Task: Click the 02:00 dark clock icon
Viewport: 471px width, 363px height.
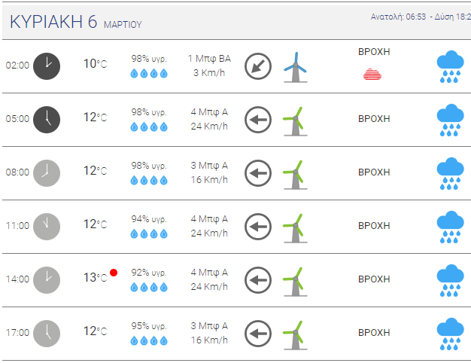Action: click(x=47, y=66)
